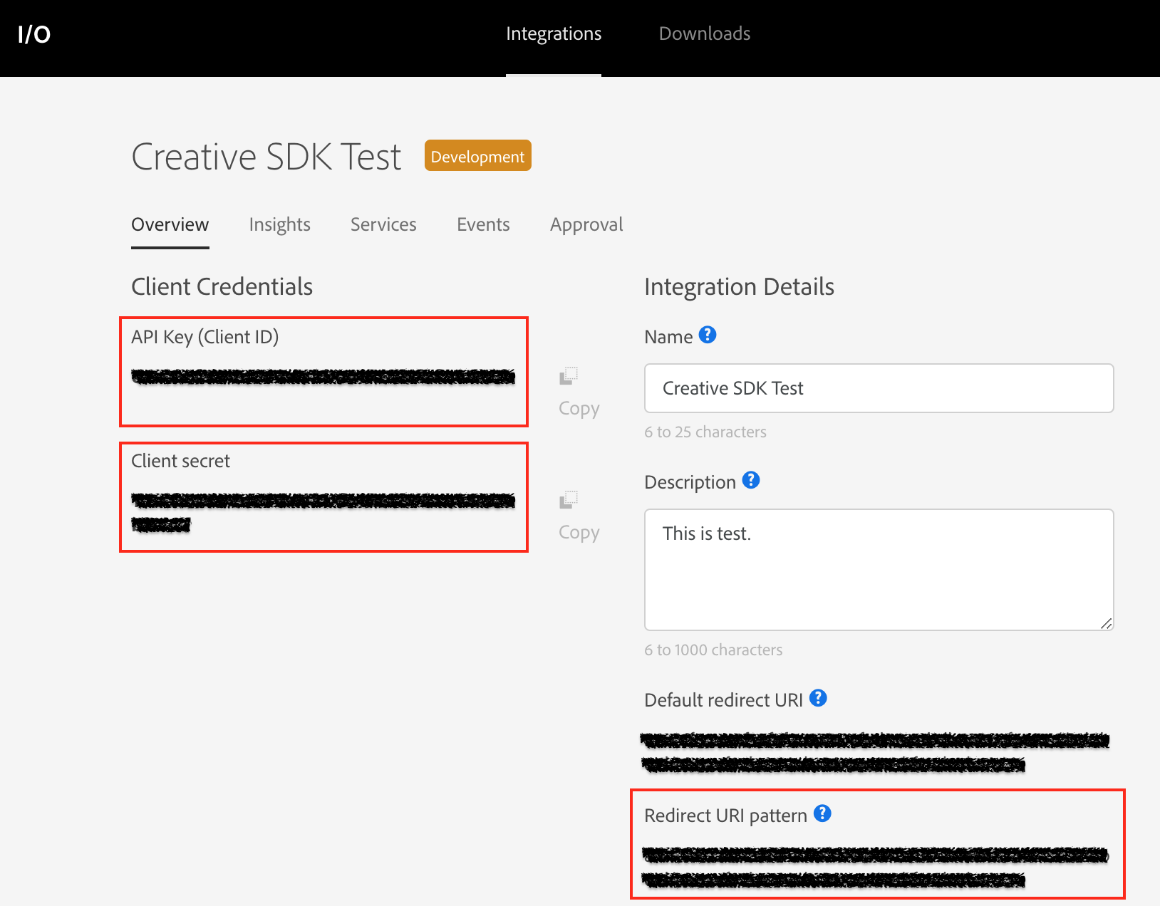This screenshot has height=906, width=1160.
Task: Click Copy label next to API Key
Action: point(579,408)
